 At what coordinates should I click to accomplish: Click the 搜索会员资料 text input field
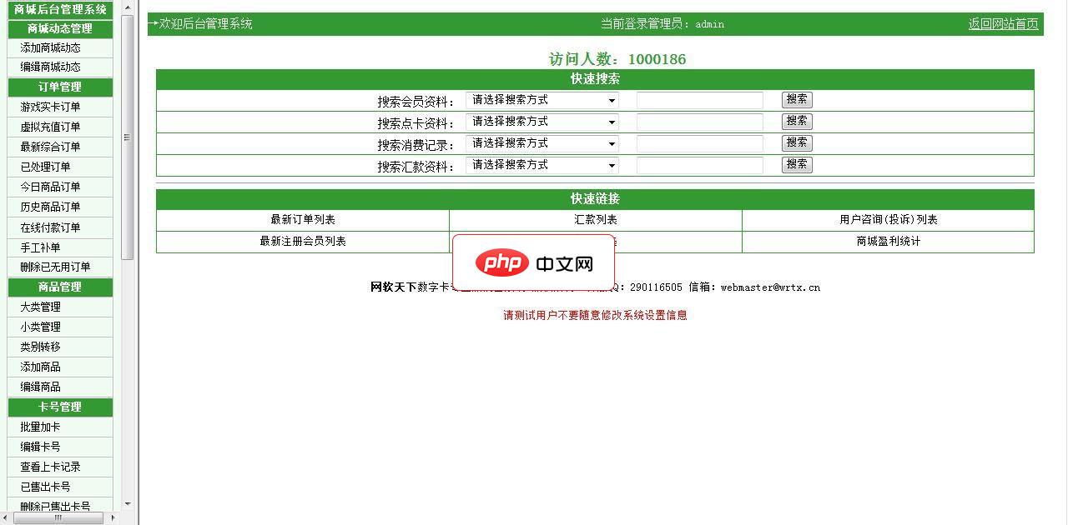(x=699, y=99)
